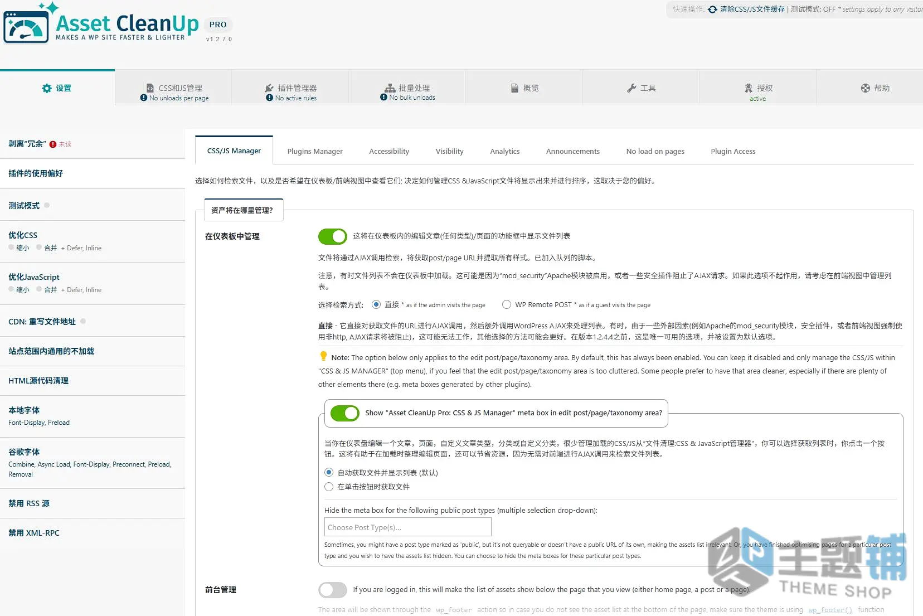Click 清除CSS/JS文件缓存 quick action link
Image resolution: width=923 pixels, height=616 pixels.
752,9
